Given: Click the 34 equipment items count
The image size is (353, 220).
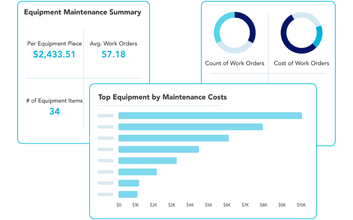Looking at the screenshot, I should pyautogui.click(x=54, y=111).
